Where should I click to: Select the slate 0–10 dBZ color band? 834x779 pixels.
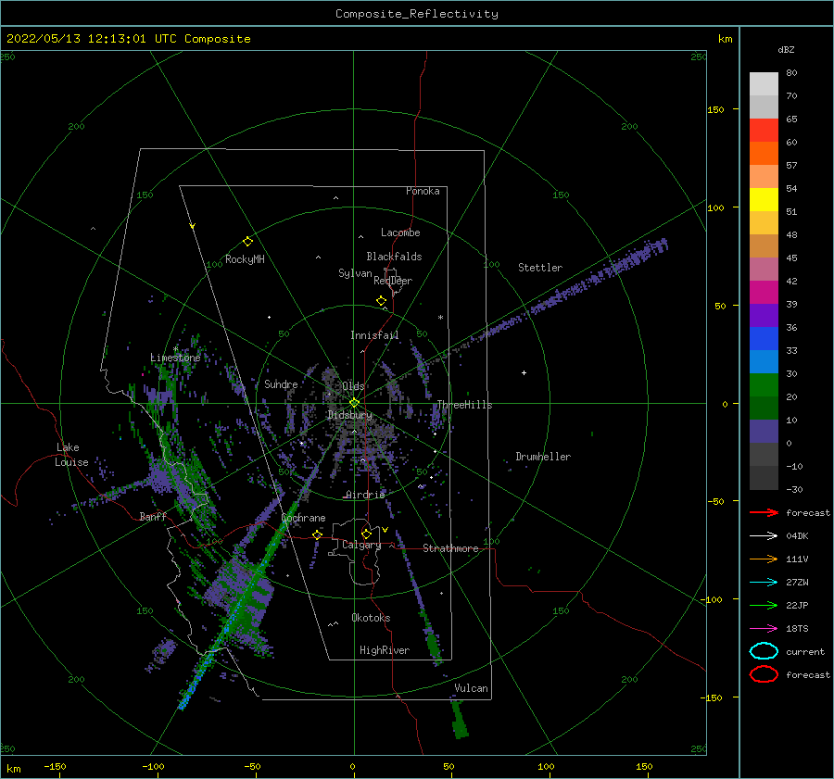click(x=764, y=432)
